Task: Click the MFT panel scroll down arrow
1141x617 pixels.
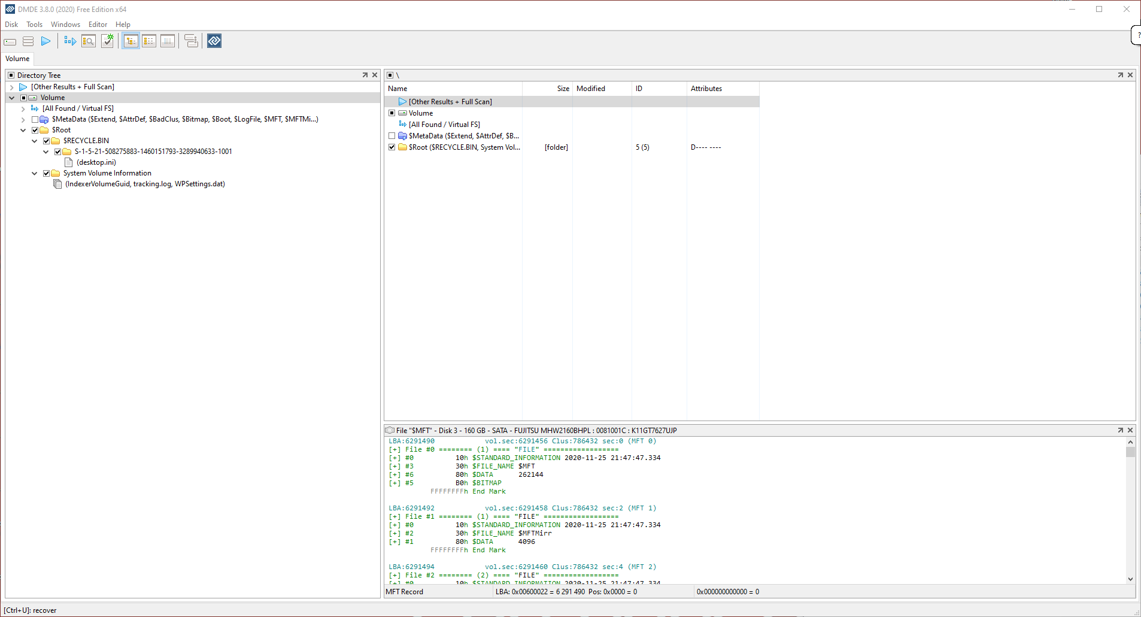Action: pyautogui.click(x=1130, y=579)
